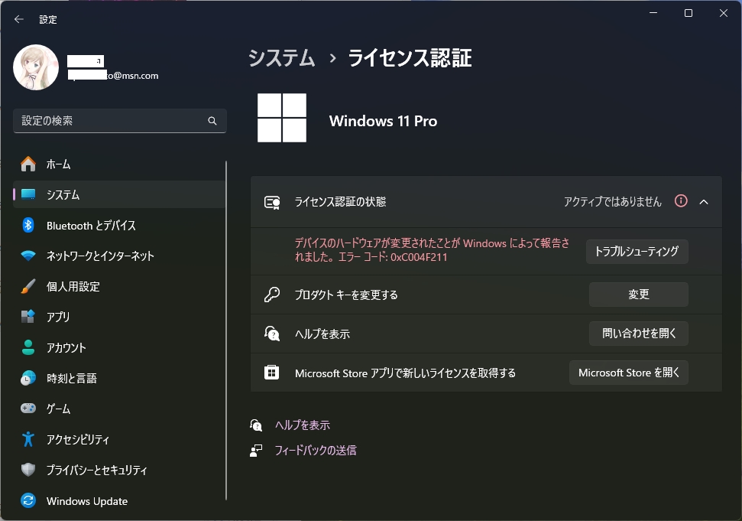Click the Bluetooth symbol icon
The image size is (742, 521).
[x=28, y=225]
